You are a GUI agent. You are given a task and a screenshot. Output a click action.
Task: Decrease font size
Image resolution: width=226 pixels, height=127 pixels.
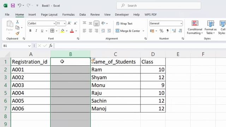[75, 23]
